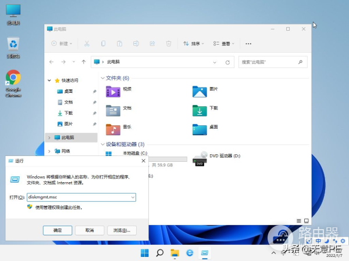349x261 pixels.
Task: Open the 下载 (Downloads) folder in main pane
Action: (x=200, y=110)
